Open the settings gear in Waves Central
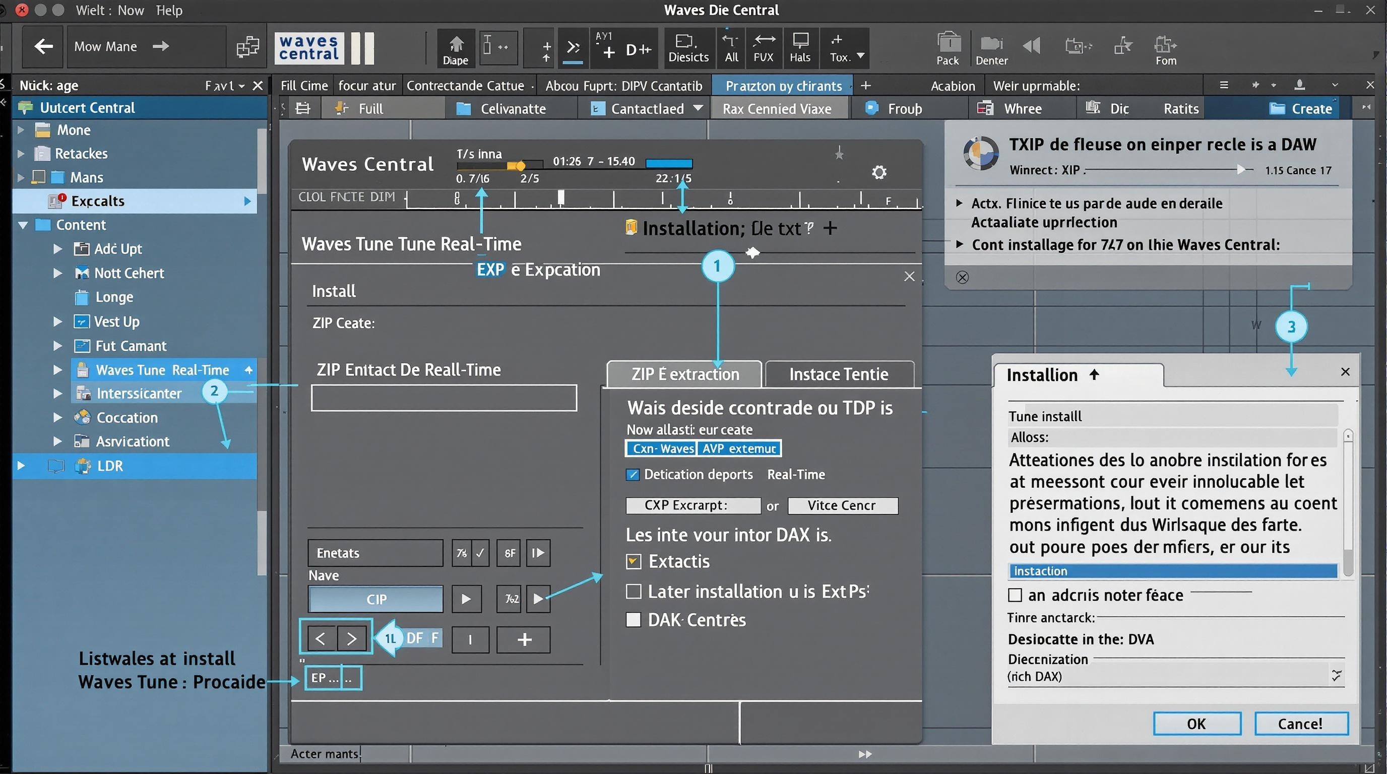 tap(879, 172)
